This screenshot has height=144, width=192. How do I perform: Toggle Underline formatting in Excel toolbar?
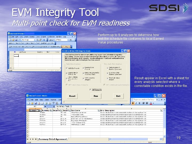[139, 103]
